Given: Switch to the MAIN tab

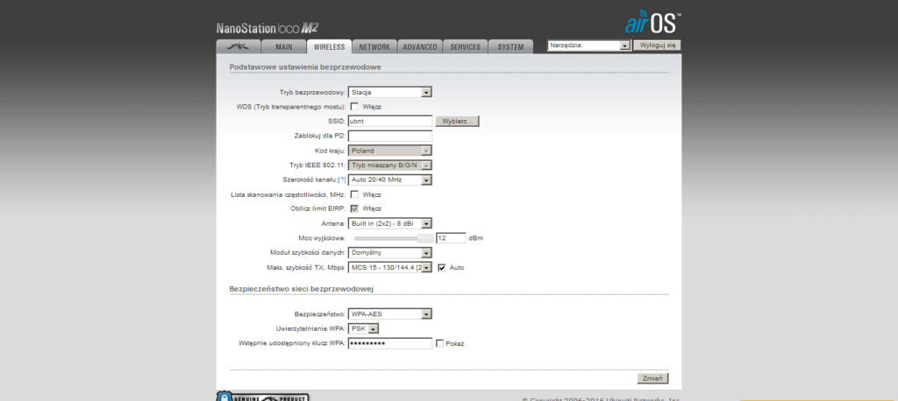Looking at the screenshot, I should [x=283, y=46].
